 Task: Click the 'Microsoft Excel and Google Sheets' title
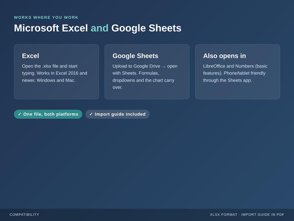pos(98,28)
